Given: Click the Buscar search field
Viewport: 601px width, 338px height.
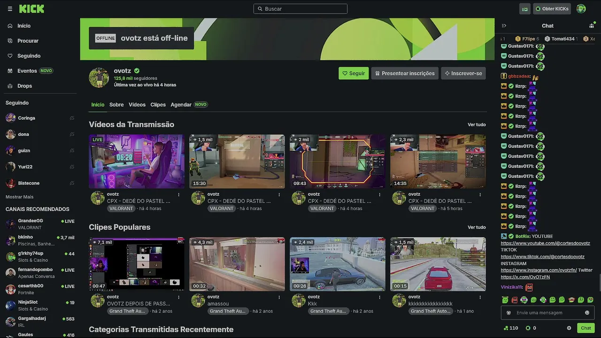Looking at the screenshot, I should pyautogui.click(x=300, y=9).
